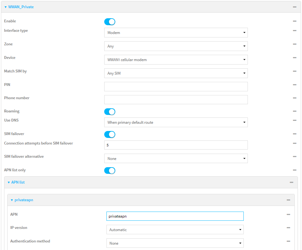
Task: Click inside the PIN input field
Action: pos(176,86)
